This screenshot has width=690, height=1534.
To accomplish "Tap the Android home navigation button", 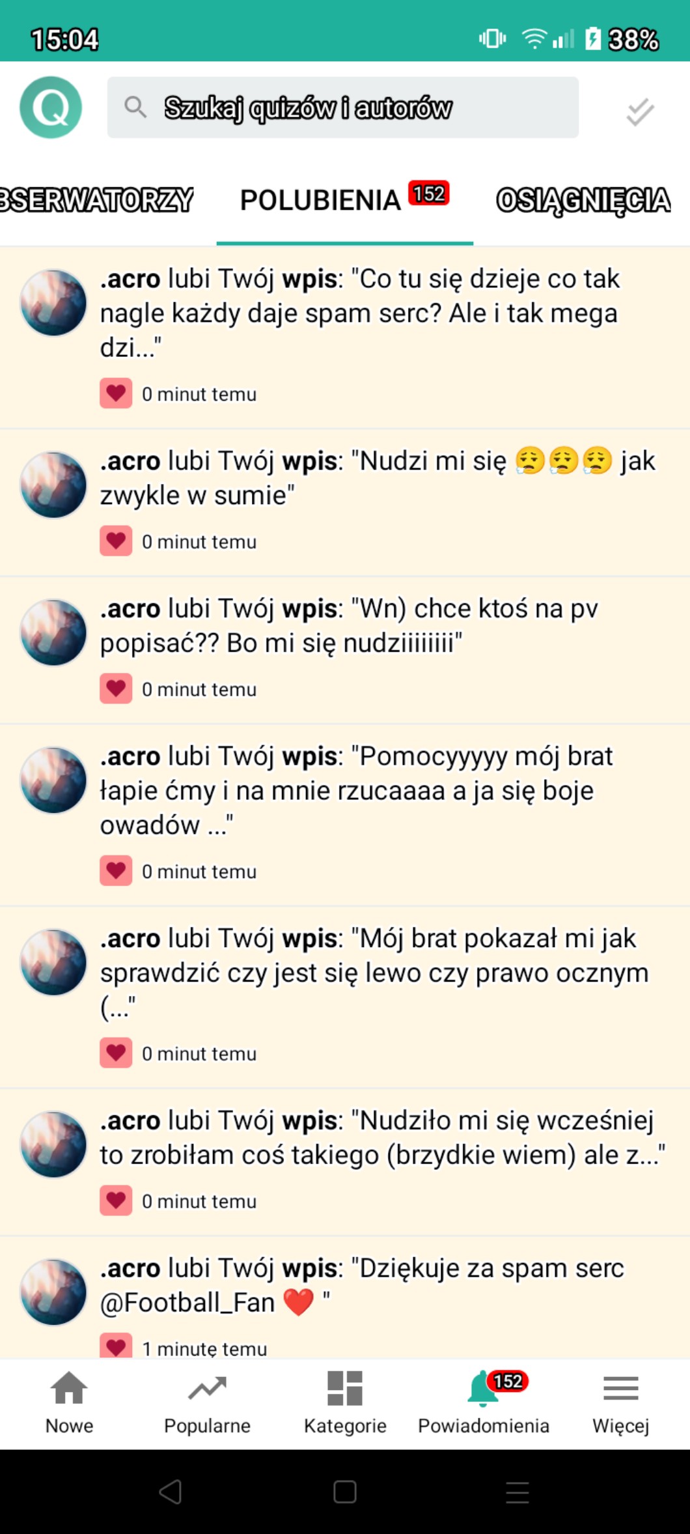I will (345, 1492).
